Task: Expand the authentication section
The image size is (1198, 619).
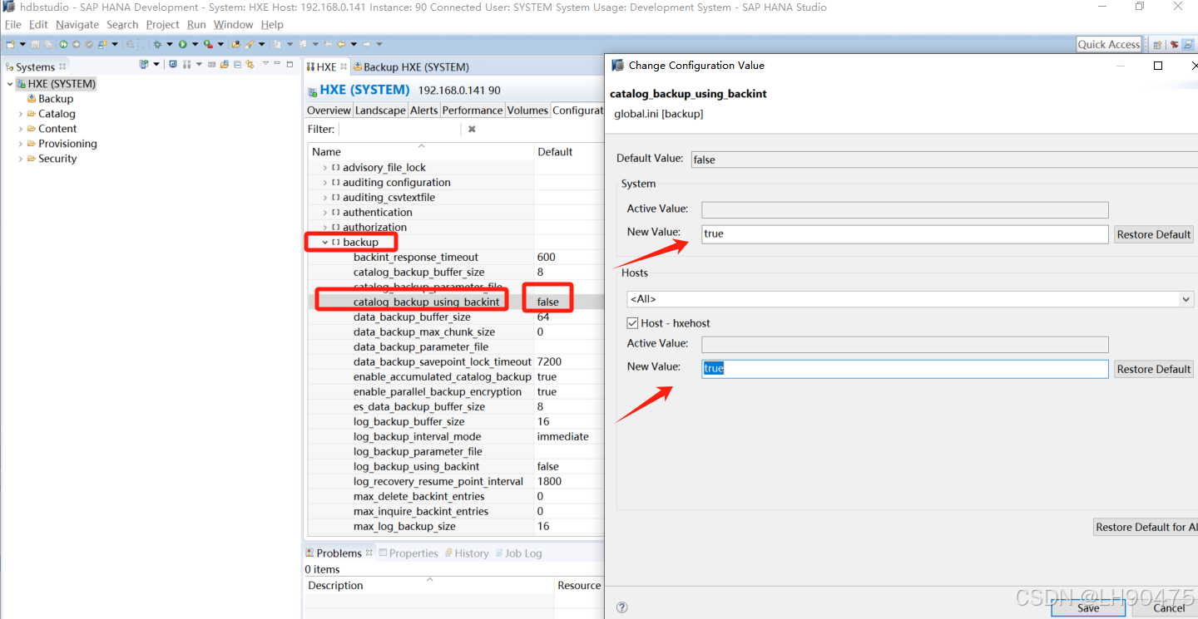Action: (324, 213)
